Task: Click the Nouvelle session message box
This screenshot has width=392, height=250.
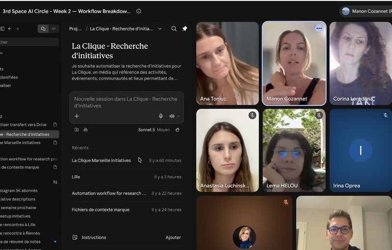Action: pyautogui.click(x=126, y=102)
